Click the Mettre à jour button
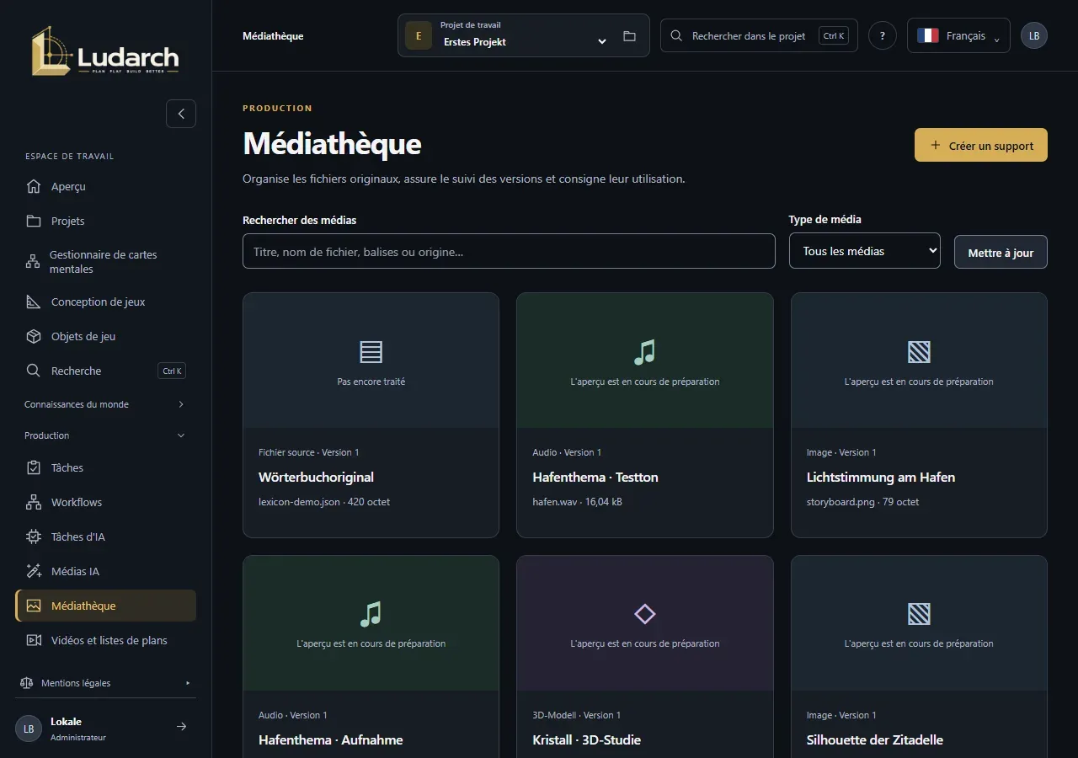Image resolution: width=1078 pixels, height=758 pixels. click(x=1001, y=252)
